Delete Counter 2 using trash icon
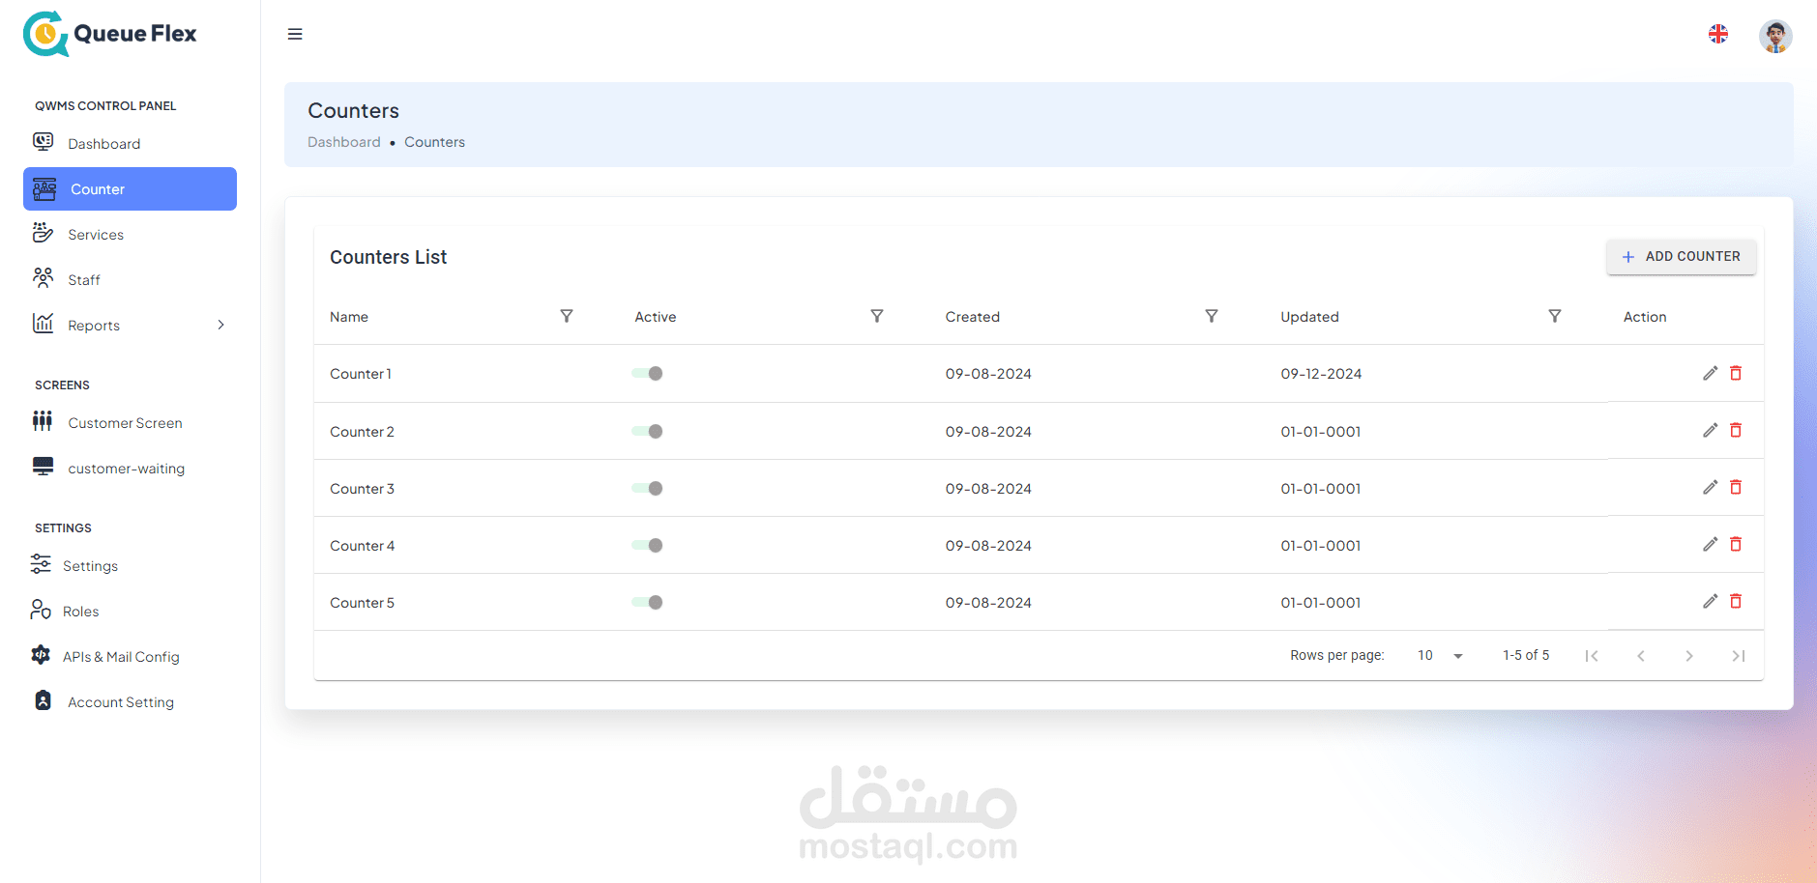The image size is (1817, 883). point(1736,430)
